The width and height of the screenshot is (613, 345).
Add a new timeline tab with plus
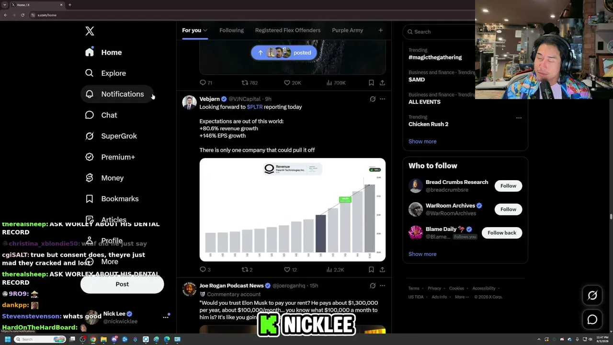tap(381, 30)
